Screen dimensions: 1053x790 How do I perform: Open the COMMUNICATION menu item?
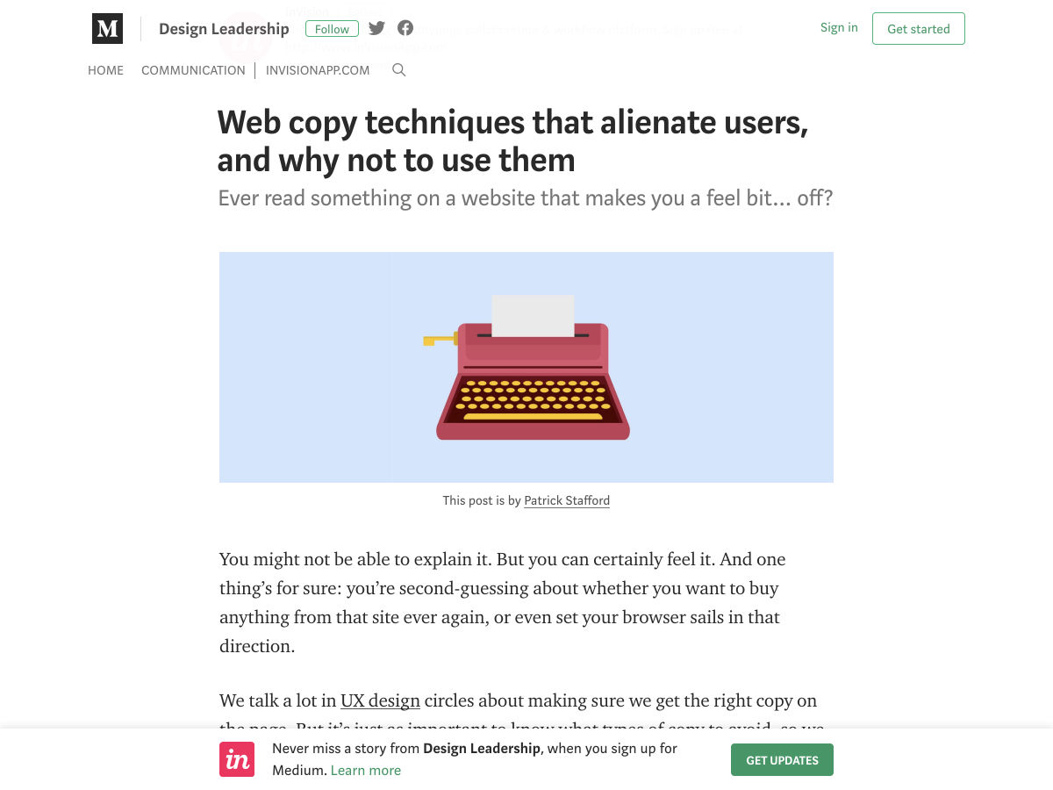[193, 70]
